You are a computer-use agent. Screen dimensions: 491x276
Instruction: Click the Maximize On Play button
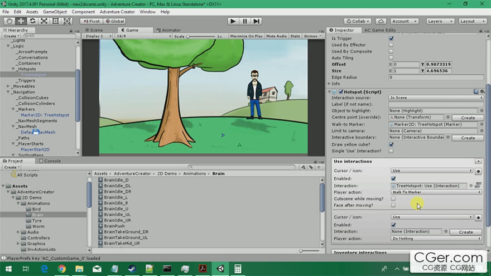coord(246,36)
